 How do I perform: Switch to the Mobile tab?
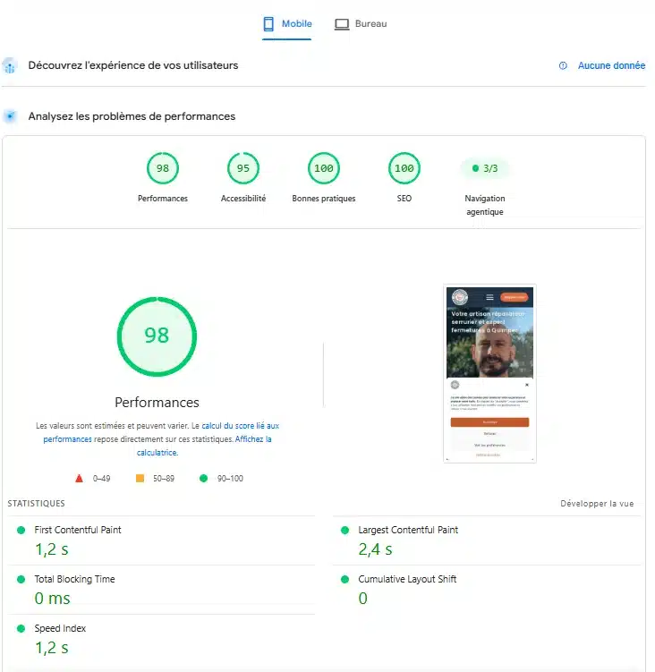click(x=286, y=24)
